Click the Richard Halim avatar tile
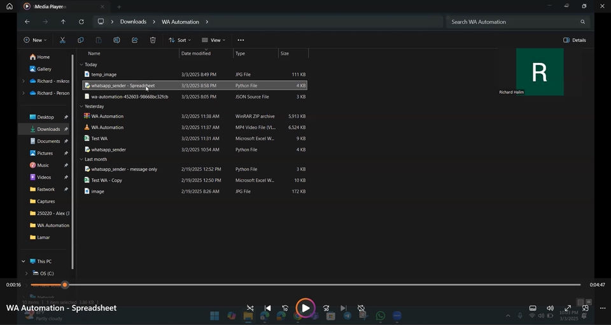Image resolution: width=611 pixels, height=325 pixels. (x=540, y=72)
